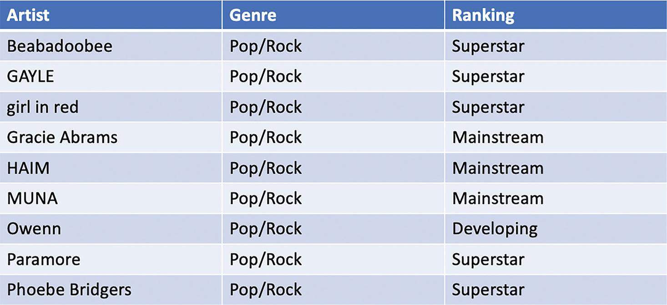Click the HAIM artist cell
Image resolution: width=667 pixels, height=305 pixels.
pyautogui.click(x=28, y=168)
